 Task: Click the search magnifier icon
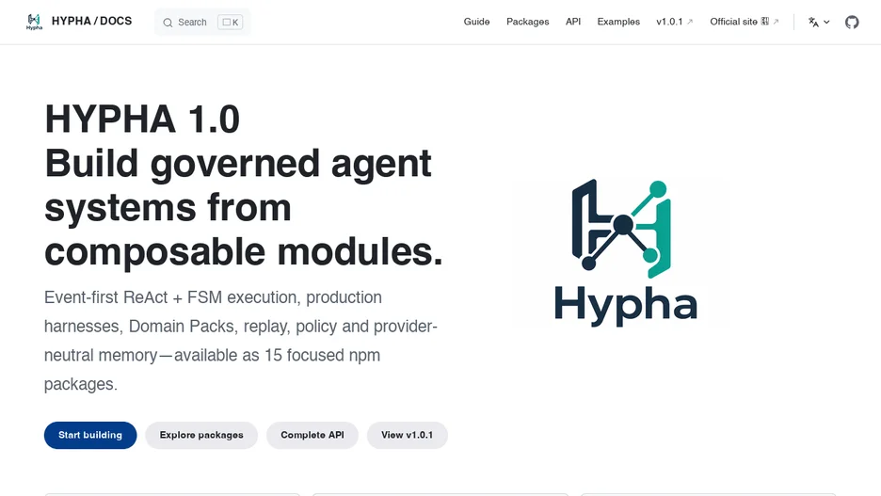(168, 23)
